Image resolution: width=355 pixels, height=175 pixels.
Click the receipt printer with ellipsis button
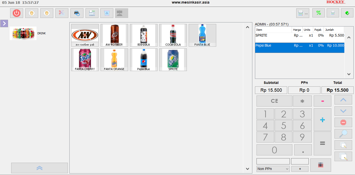click(303, 13)
